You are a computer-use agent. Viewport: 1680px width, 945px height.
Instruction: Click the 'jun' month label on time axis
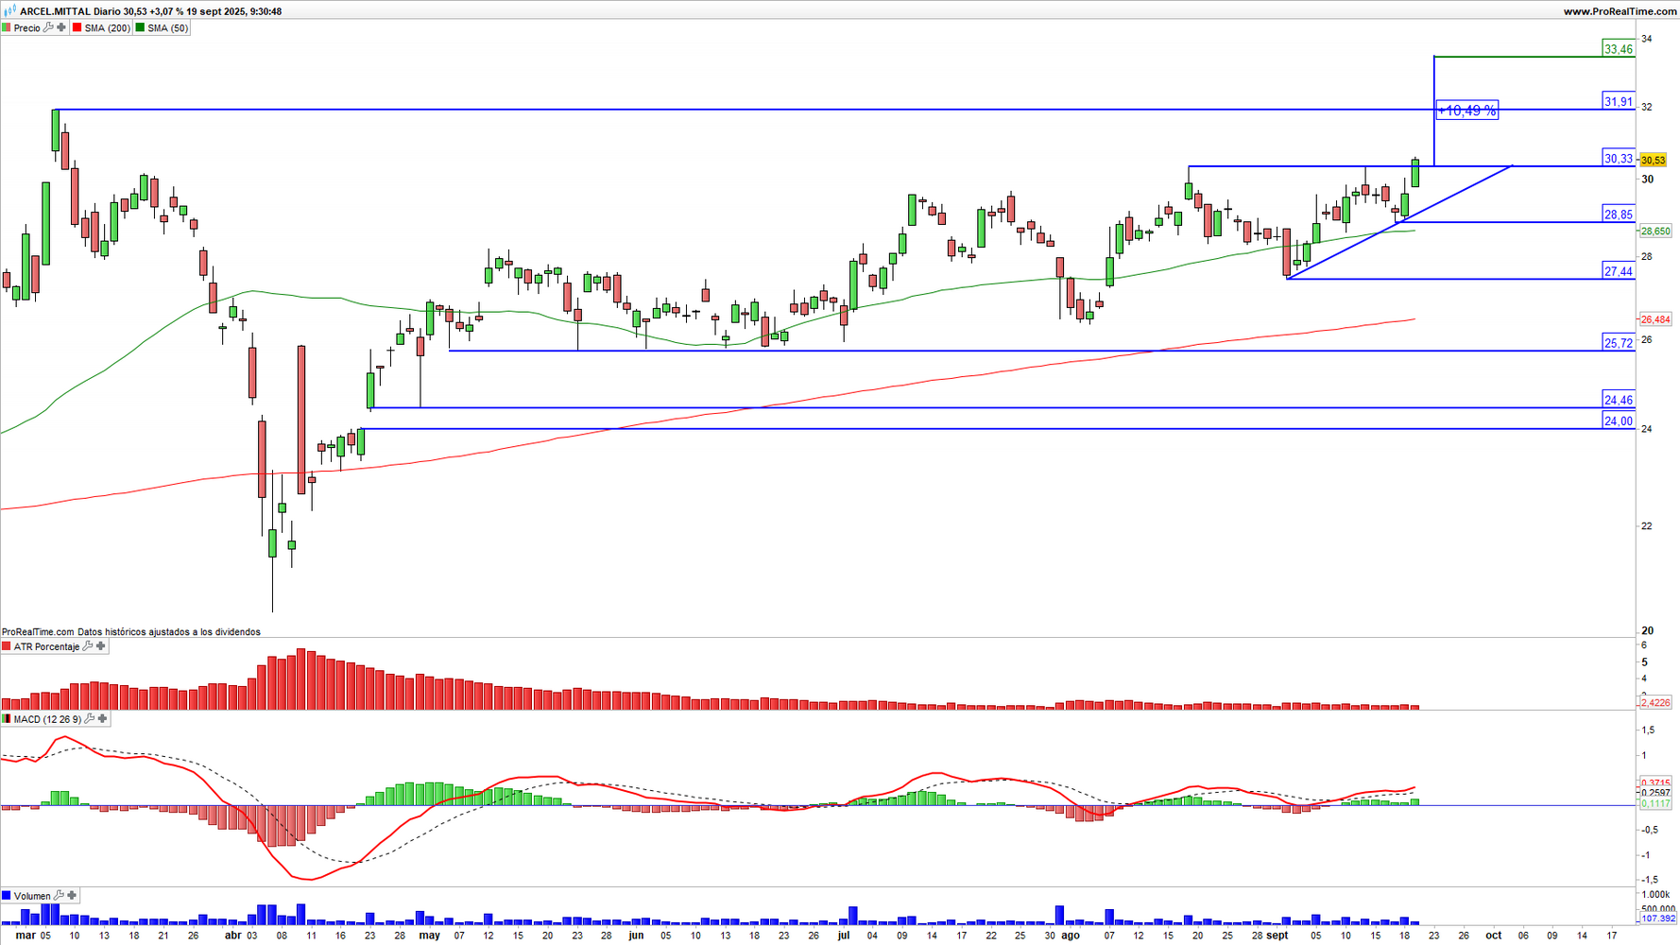click(636, 936)
